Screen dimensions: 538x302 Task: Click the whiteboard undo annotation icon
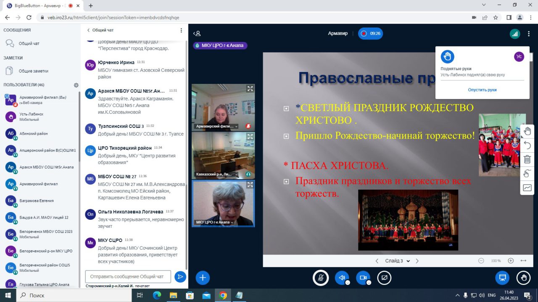click(527, 146)
